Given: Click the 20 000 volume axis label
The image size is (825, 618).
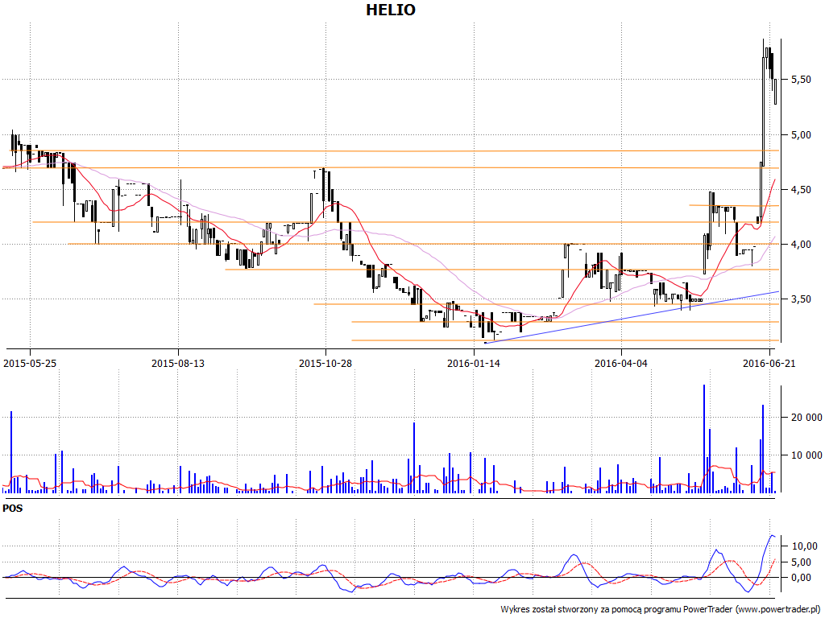Looking at the screenshot, I should (806, 418).
